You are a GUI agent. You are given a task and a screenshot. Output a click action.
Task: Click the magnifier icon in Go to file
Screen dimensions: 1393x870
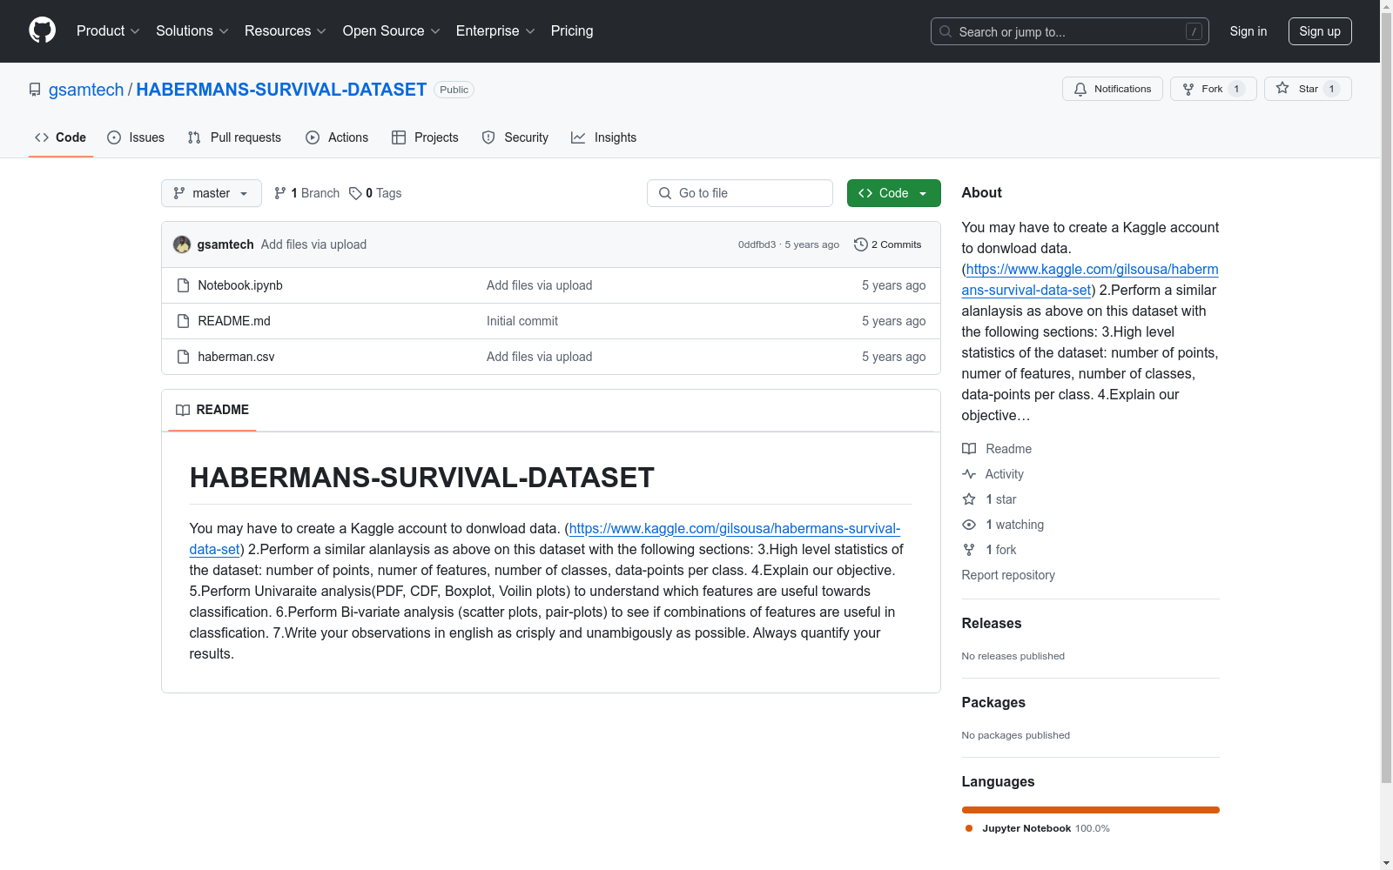coord(665,193)
